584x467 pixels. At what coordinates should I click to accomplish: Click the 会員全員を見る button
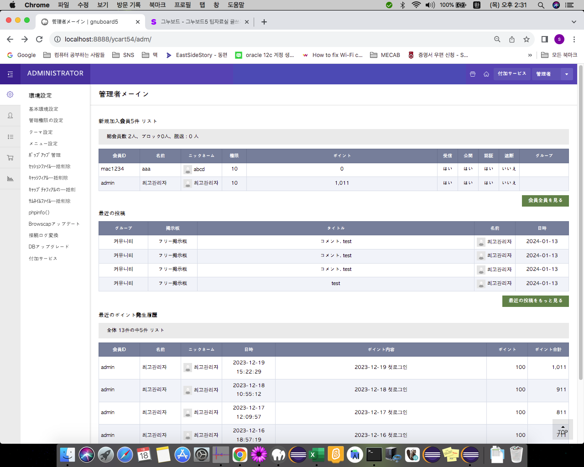click(545, 201)
